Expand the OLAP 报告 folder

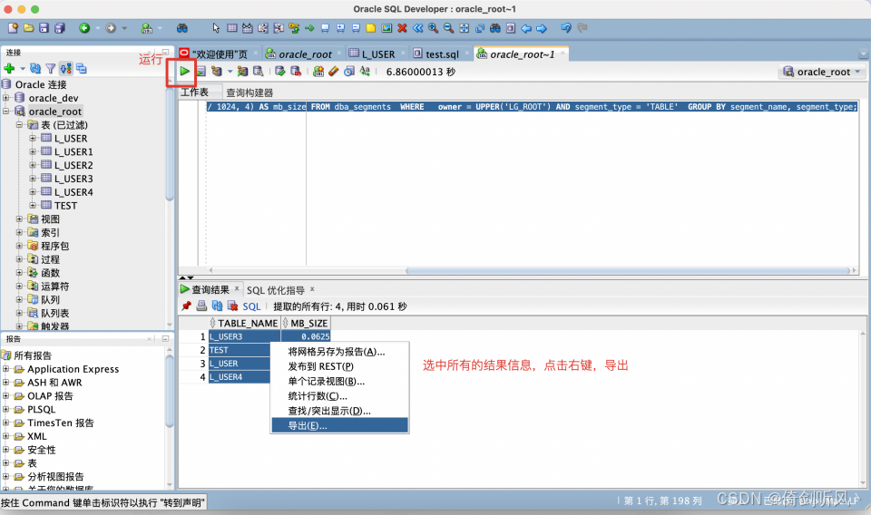tap(6, 395)
